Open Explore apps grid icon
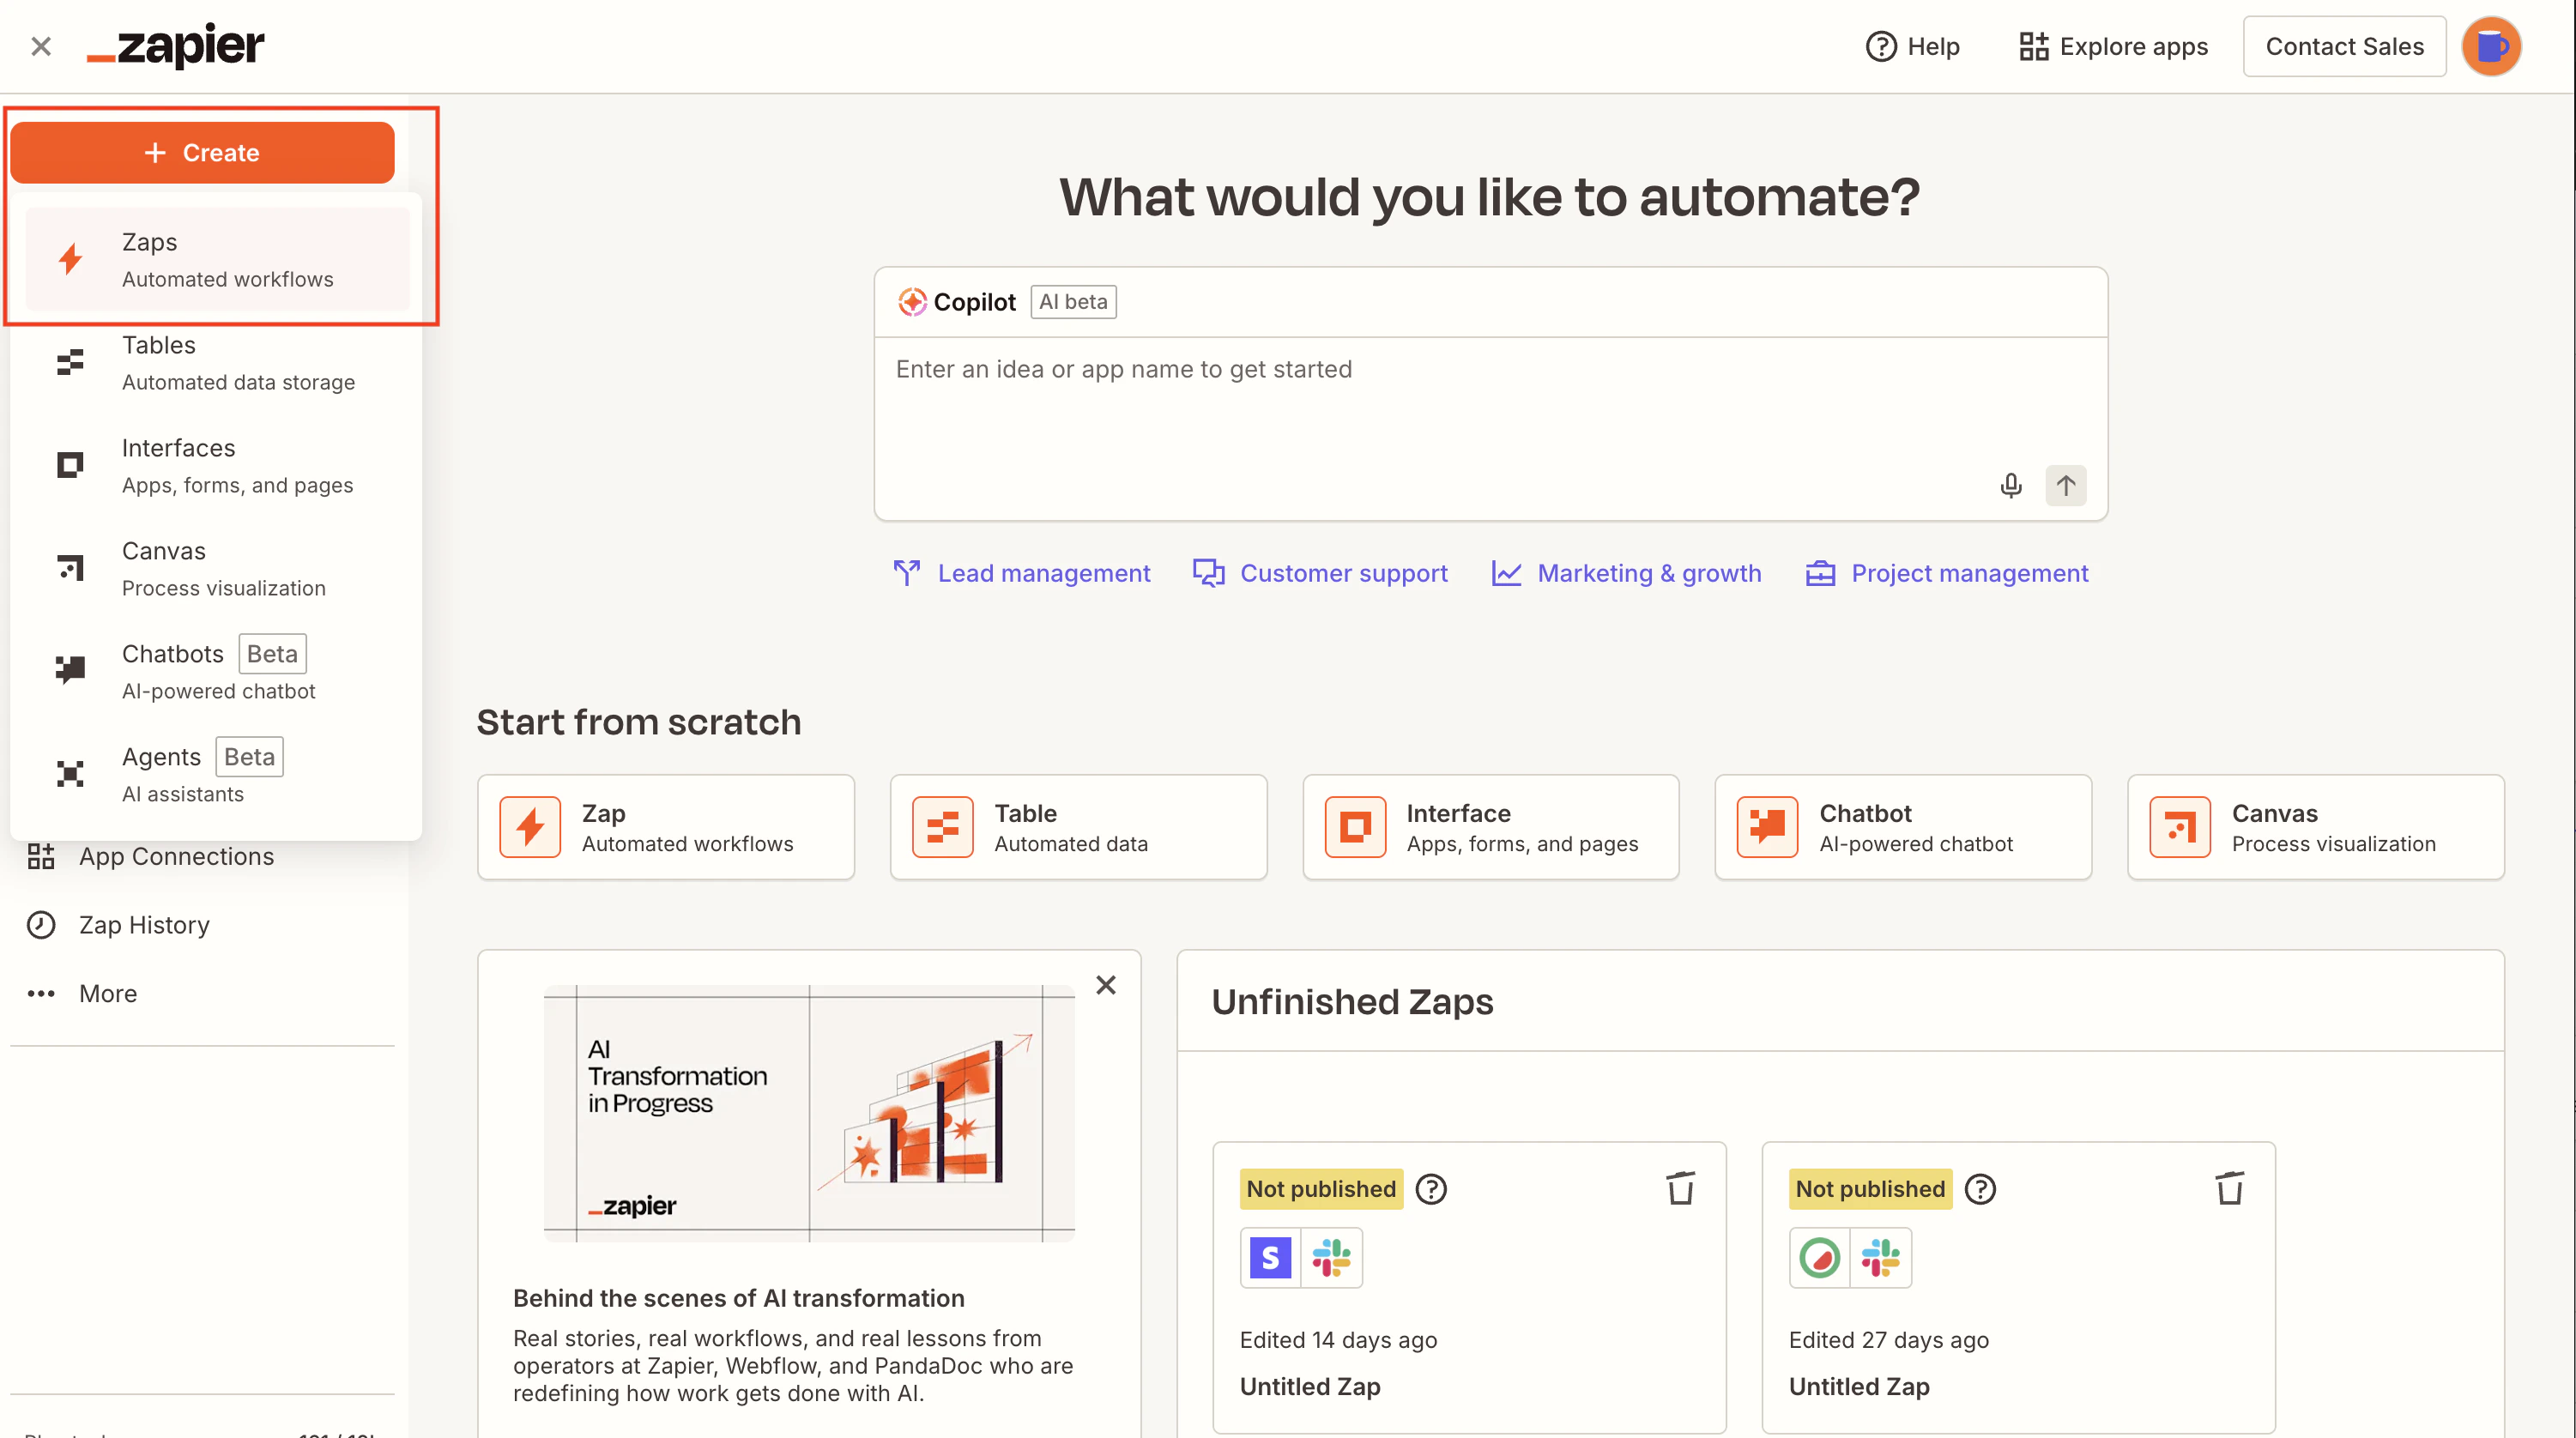This screenshot has height=1438, width=2576. (x=2033, y=46)
